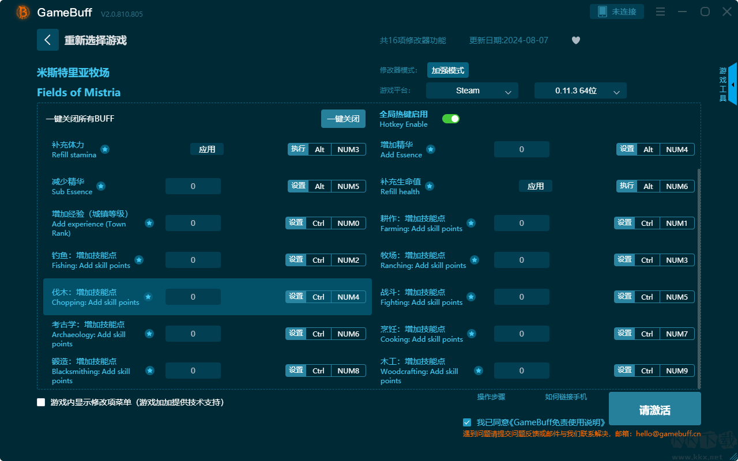Screen dimensions: 738x461
Task: Click 执行 hotkey button for Refill stamina
Action: (x=298, y=149)
